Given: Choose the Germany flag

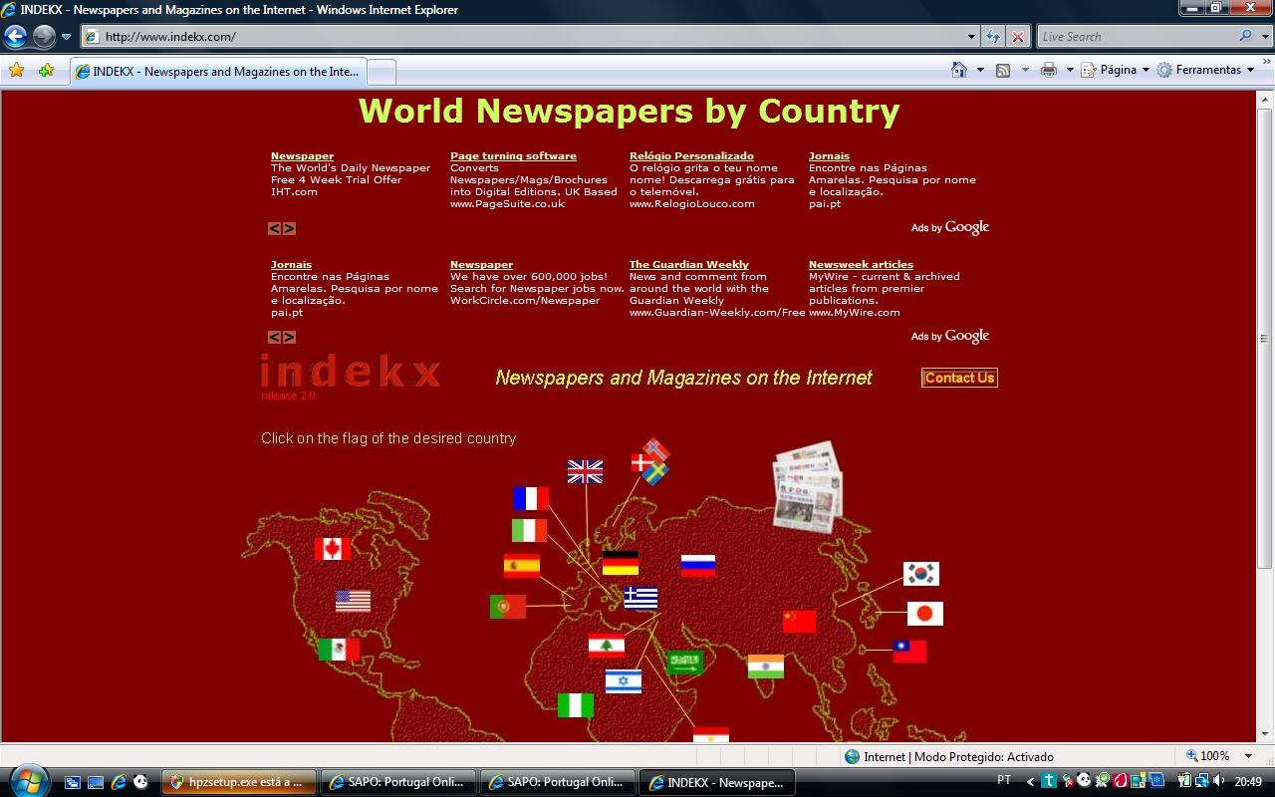Looking at the screenshot, I should click(x=621, y=563).
